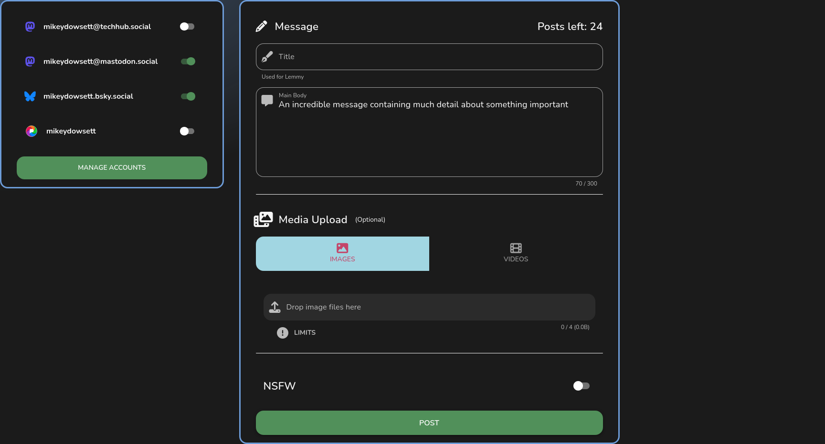The width and height of the screenshot is (825, 444).
Task: Click the upload arrow icon in drop zone
Action: tap(275, 307)
